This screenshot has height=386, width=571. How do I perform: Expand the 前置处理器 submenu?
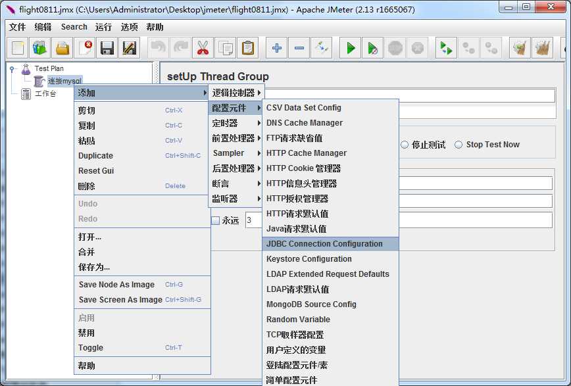click(236, 138)
